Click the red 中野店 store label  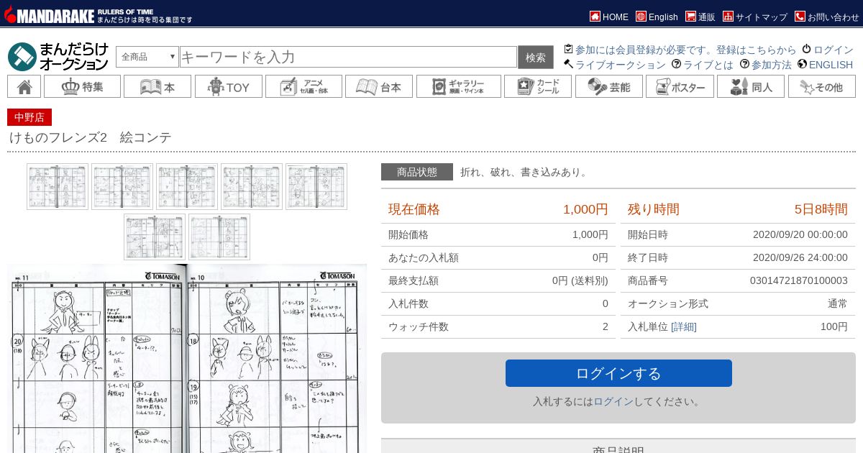click(x=29, y=117)
